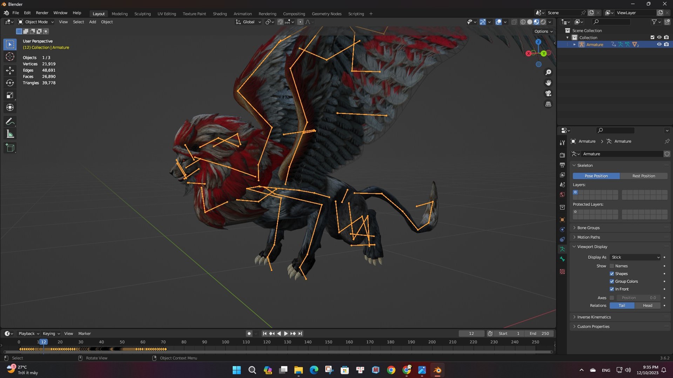
Task: Click the armature name field
Action: (x=622, y=154)
